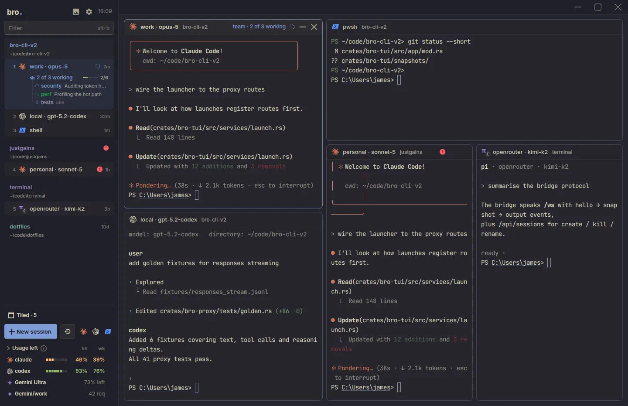The height and width of the screenshot is (406, 628).
Task: Click the red alert on justgains project row
Action: coord(106,148)
